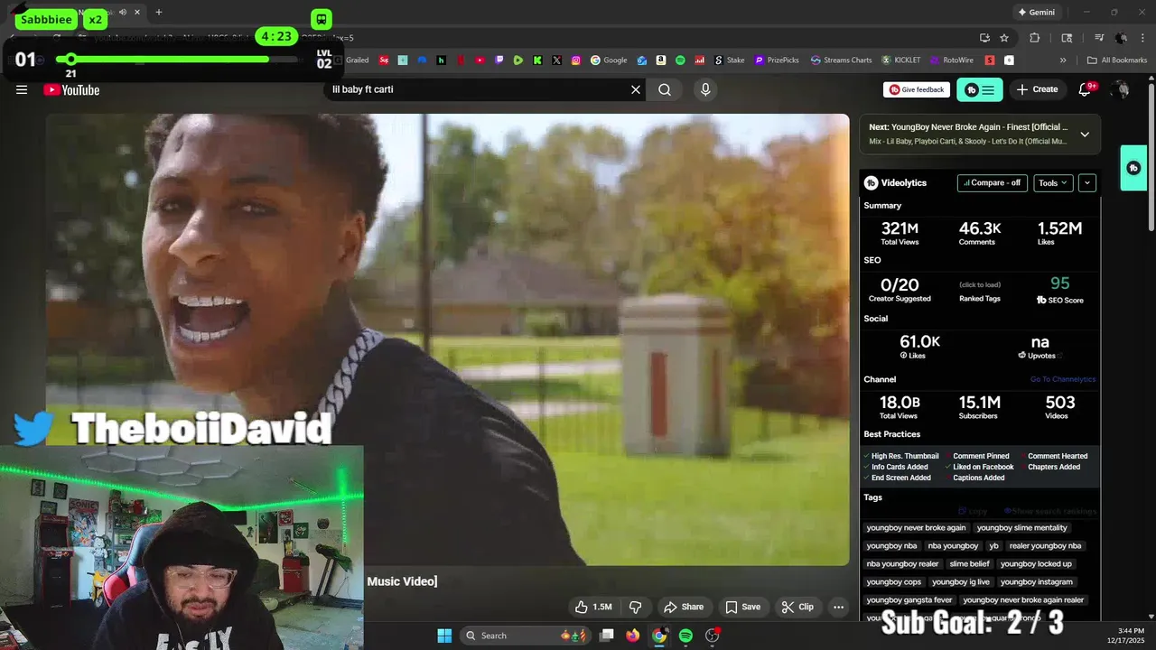The height and width of the screenshot is (650, 1156).
Task: Open the All Bookmarks folder
Action: (1117, 60)
